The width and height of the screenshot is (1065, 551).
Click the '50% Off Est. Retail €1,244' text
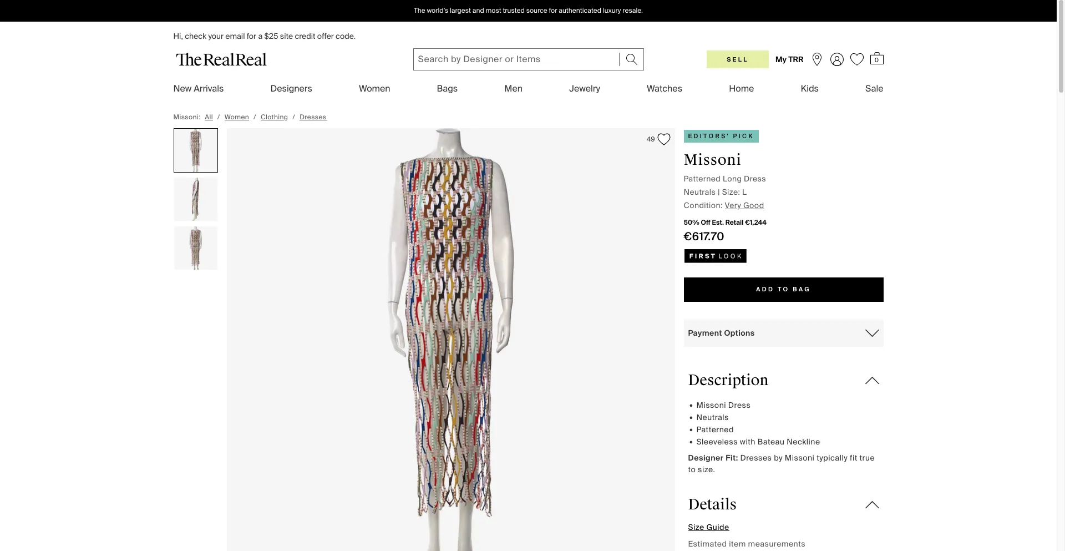coord(724,223)
